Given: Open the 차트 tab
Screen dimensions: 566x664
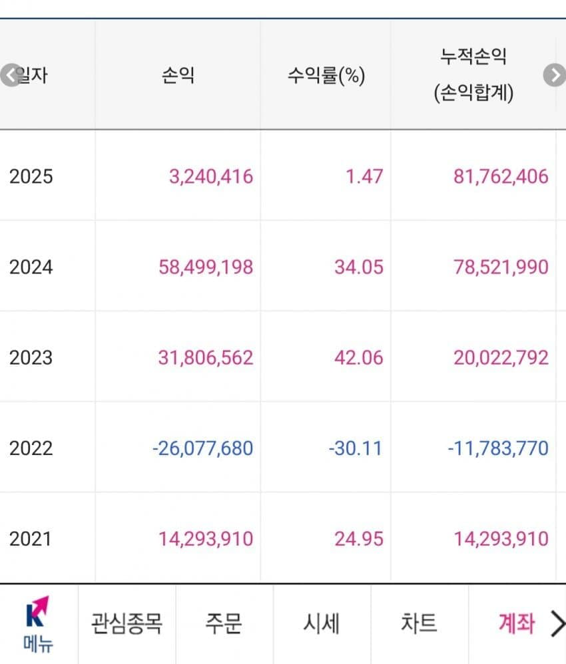Looking at the screenshot, I should click(x=419, y=624).
